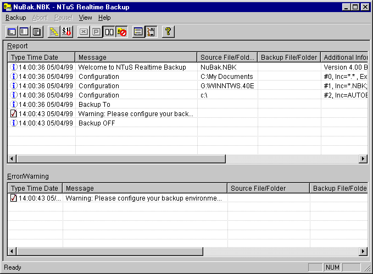Click the warning checkmark icon in Error/Warning list
Image resolution: width=373 pixels, height=274 pixels.
pyautogui.click(x=14, y=198)
